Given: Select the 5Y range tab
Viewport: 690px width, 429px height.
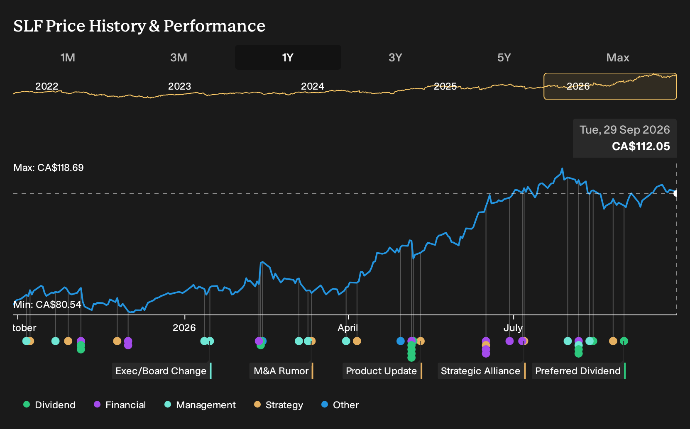Looking at the screenshot, I should pyautogui.click(x=504, y=57).
